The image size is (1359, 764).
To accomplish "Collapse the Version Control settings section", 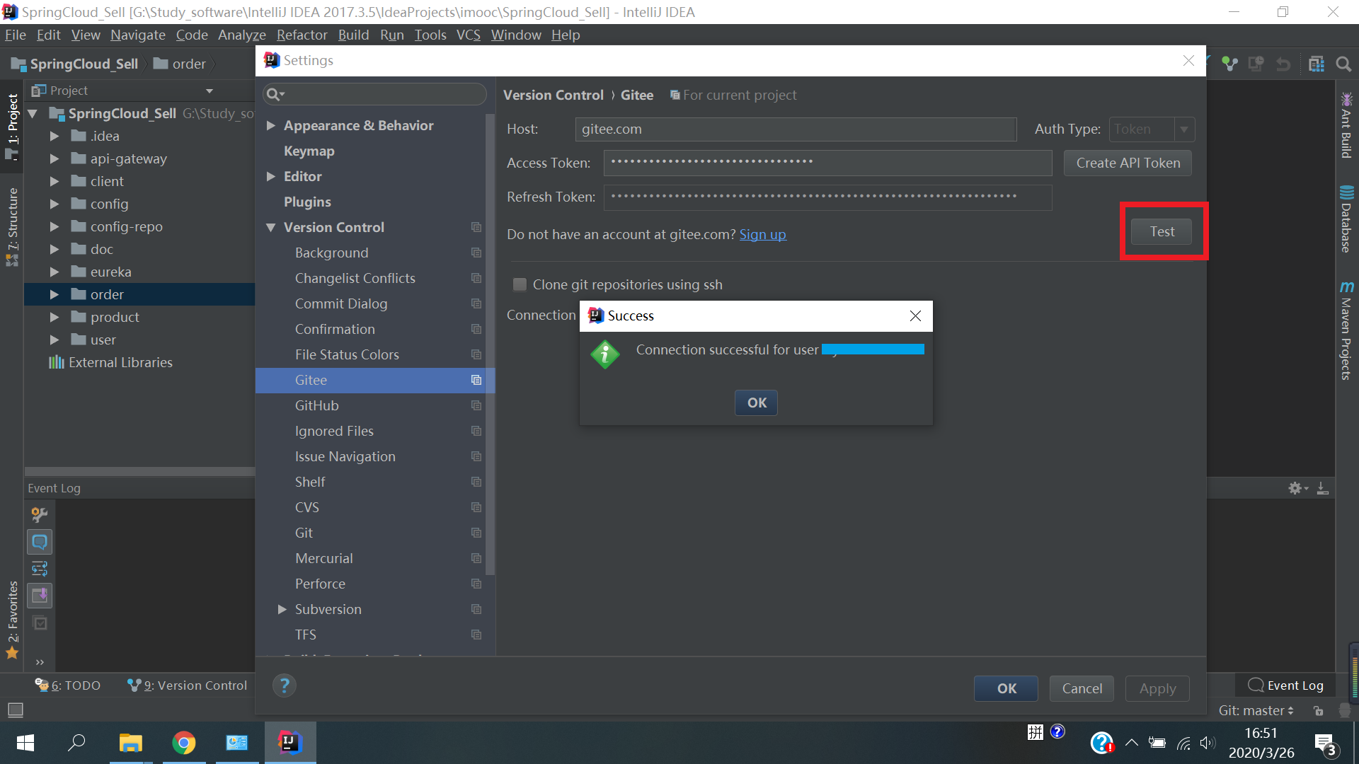I will pyautogui.click(x=270, y=228).
